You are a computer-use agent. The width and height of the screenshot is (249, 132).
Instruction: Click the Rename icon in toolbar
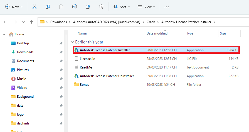pyautogui.click(x=75, y=7)
